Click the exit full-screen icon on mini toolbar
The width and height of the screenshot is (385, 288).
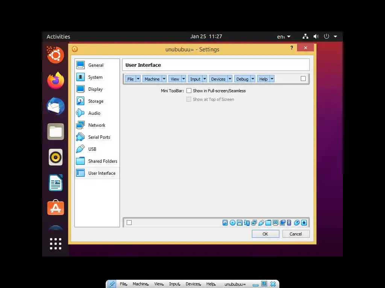264,284
